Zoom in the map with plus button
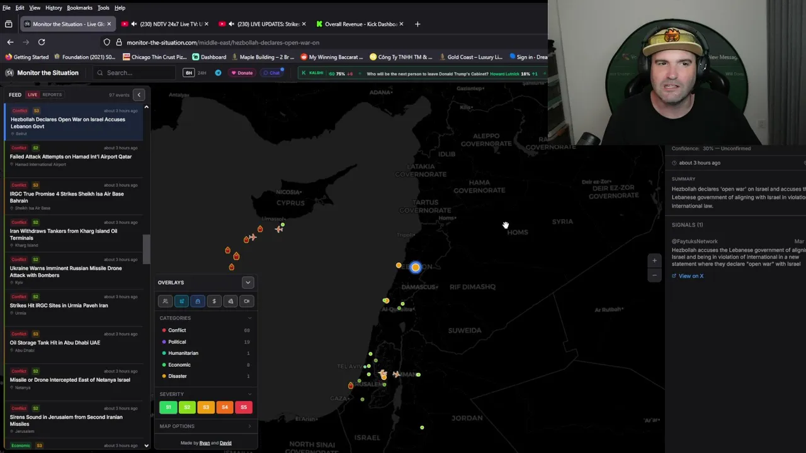This screenshot has height=453, width=806. pos(654,260)
